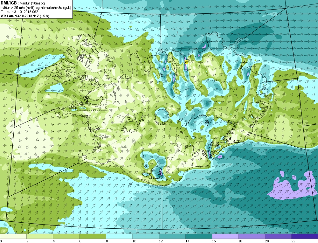Select the palest 0–2 m/s legend swatch
This screenshot has height=243, width=318.
[x=13, y=236]
